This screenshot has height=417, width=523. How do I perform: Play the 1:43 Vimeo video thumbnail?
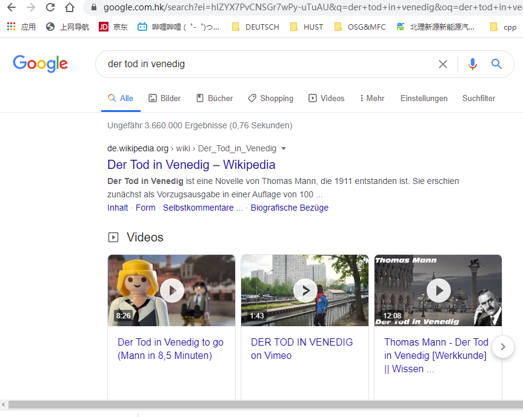305,291
